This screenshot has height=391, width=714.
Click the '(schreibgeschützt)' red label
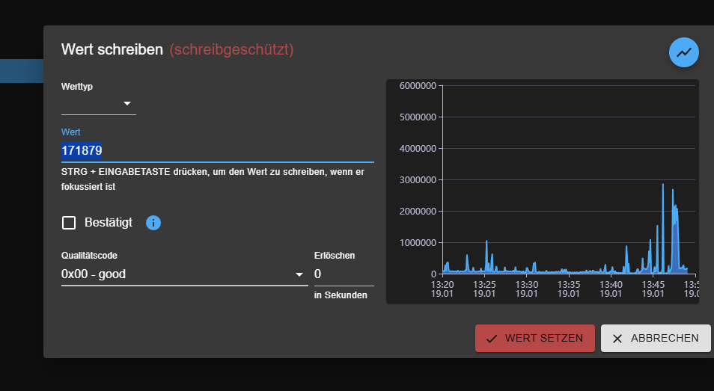coord(231,49)
